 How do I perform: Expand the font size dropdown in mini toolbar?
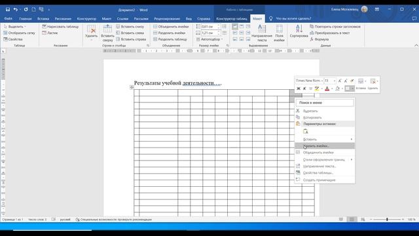pyautogui.click(x=335, y=81)
